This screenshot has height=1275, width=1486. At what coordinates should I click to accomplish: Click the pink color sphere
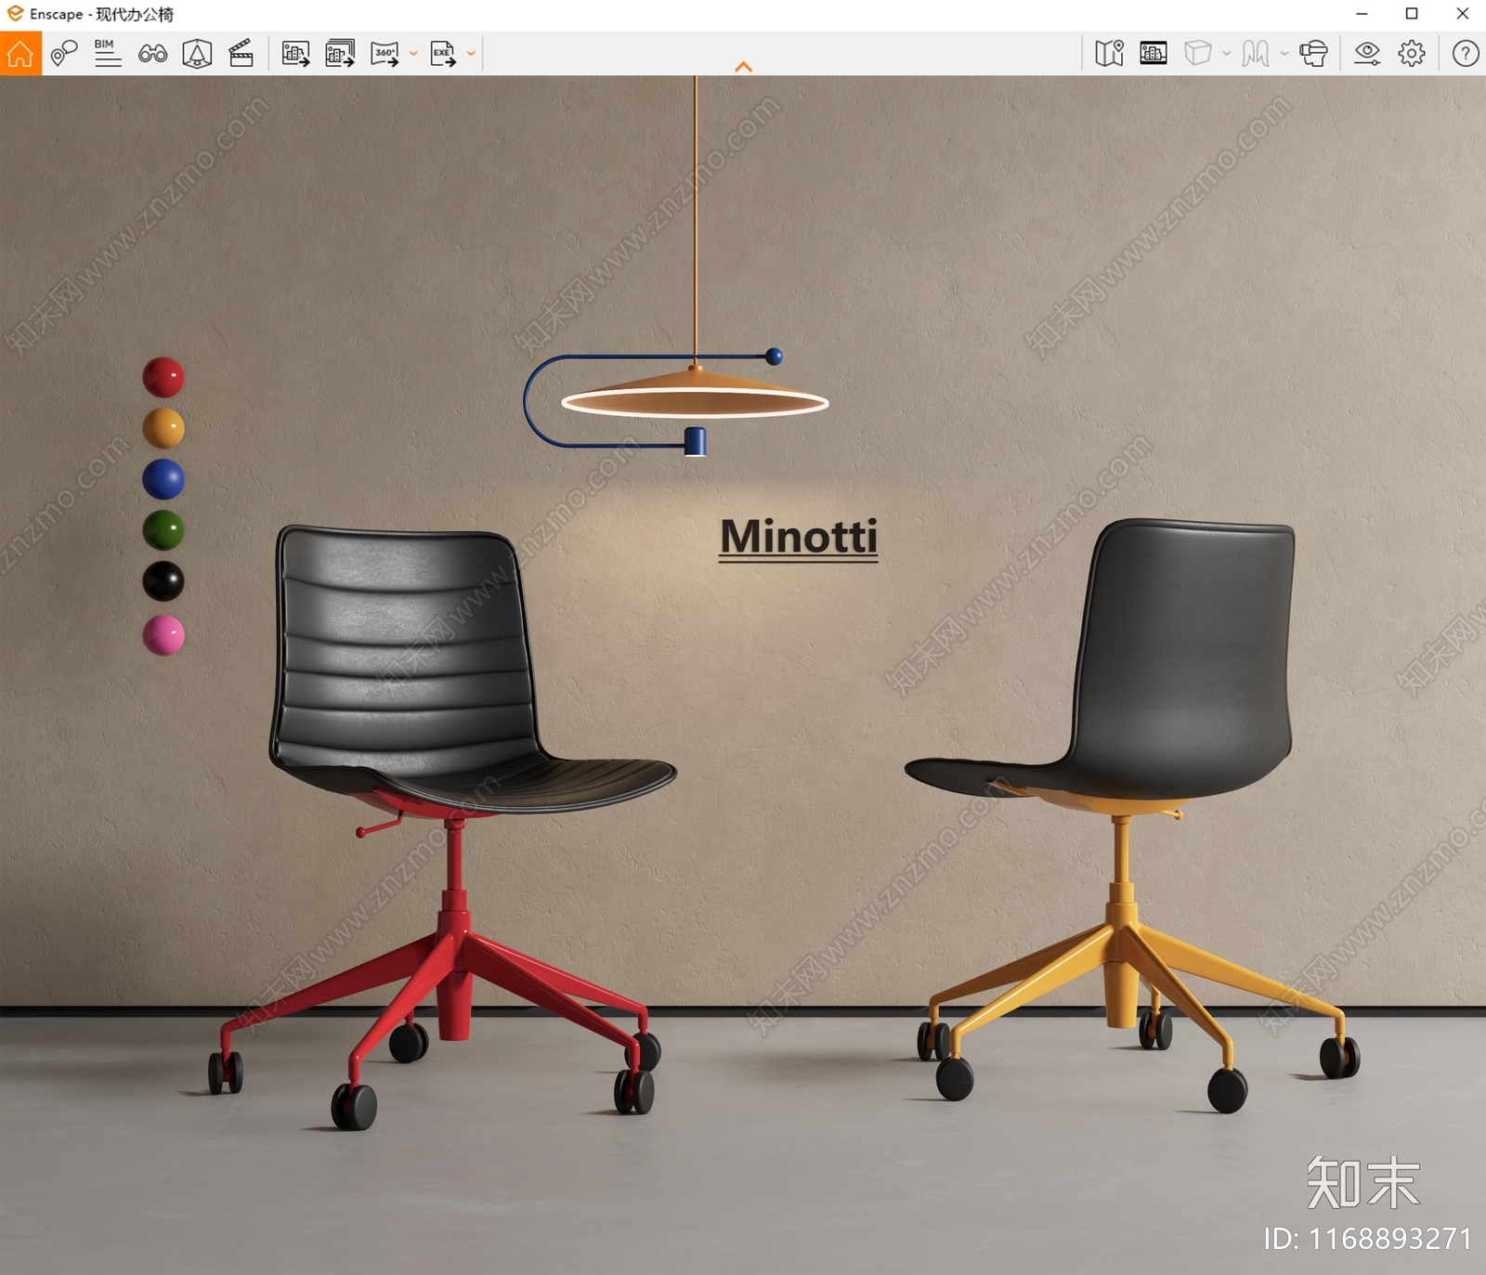pos(163,635)
